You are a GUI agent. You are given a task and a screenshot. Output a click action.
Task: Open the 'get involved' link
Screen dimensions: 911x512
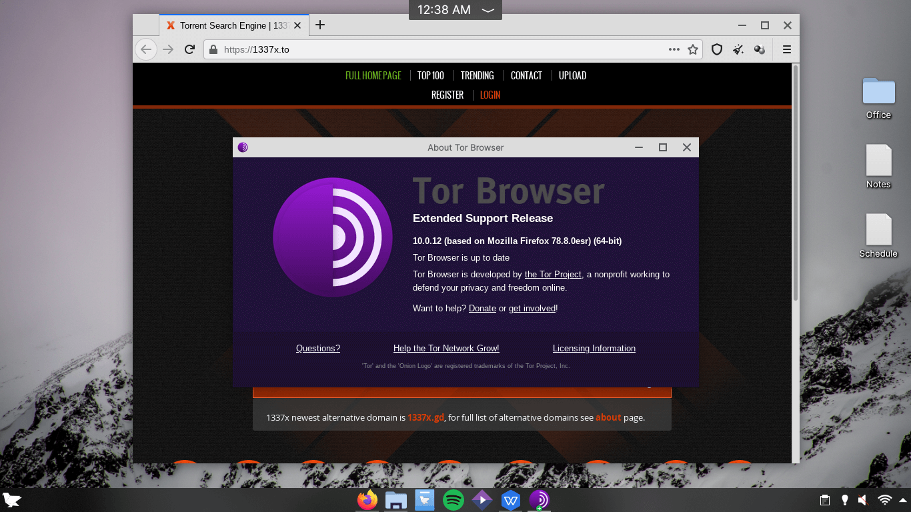532,308
